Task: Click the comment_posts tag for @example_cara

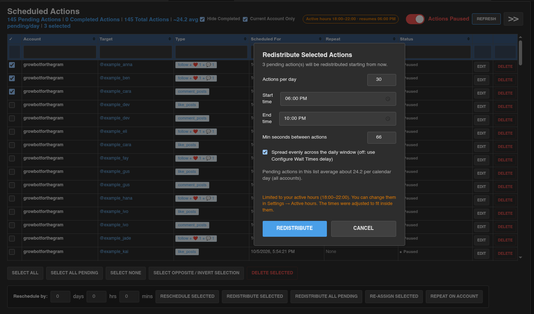Action: (x=192, y=92)
